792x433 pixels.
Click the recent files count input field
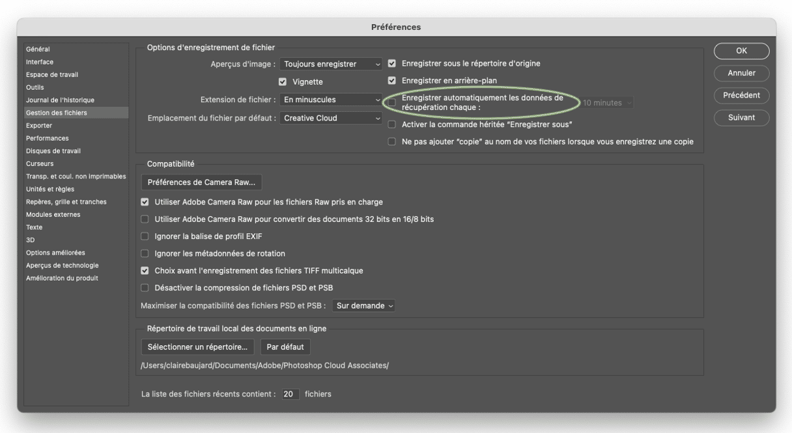click(x=290, y=394)
